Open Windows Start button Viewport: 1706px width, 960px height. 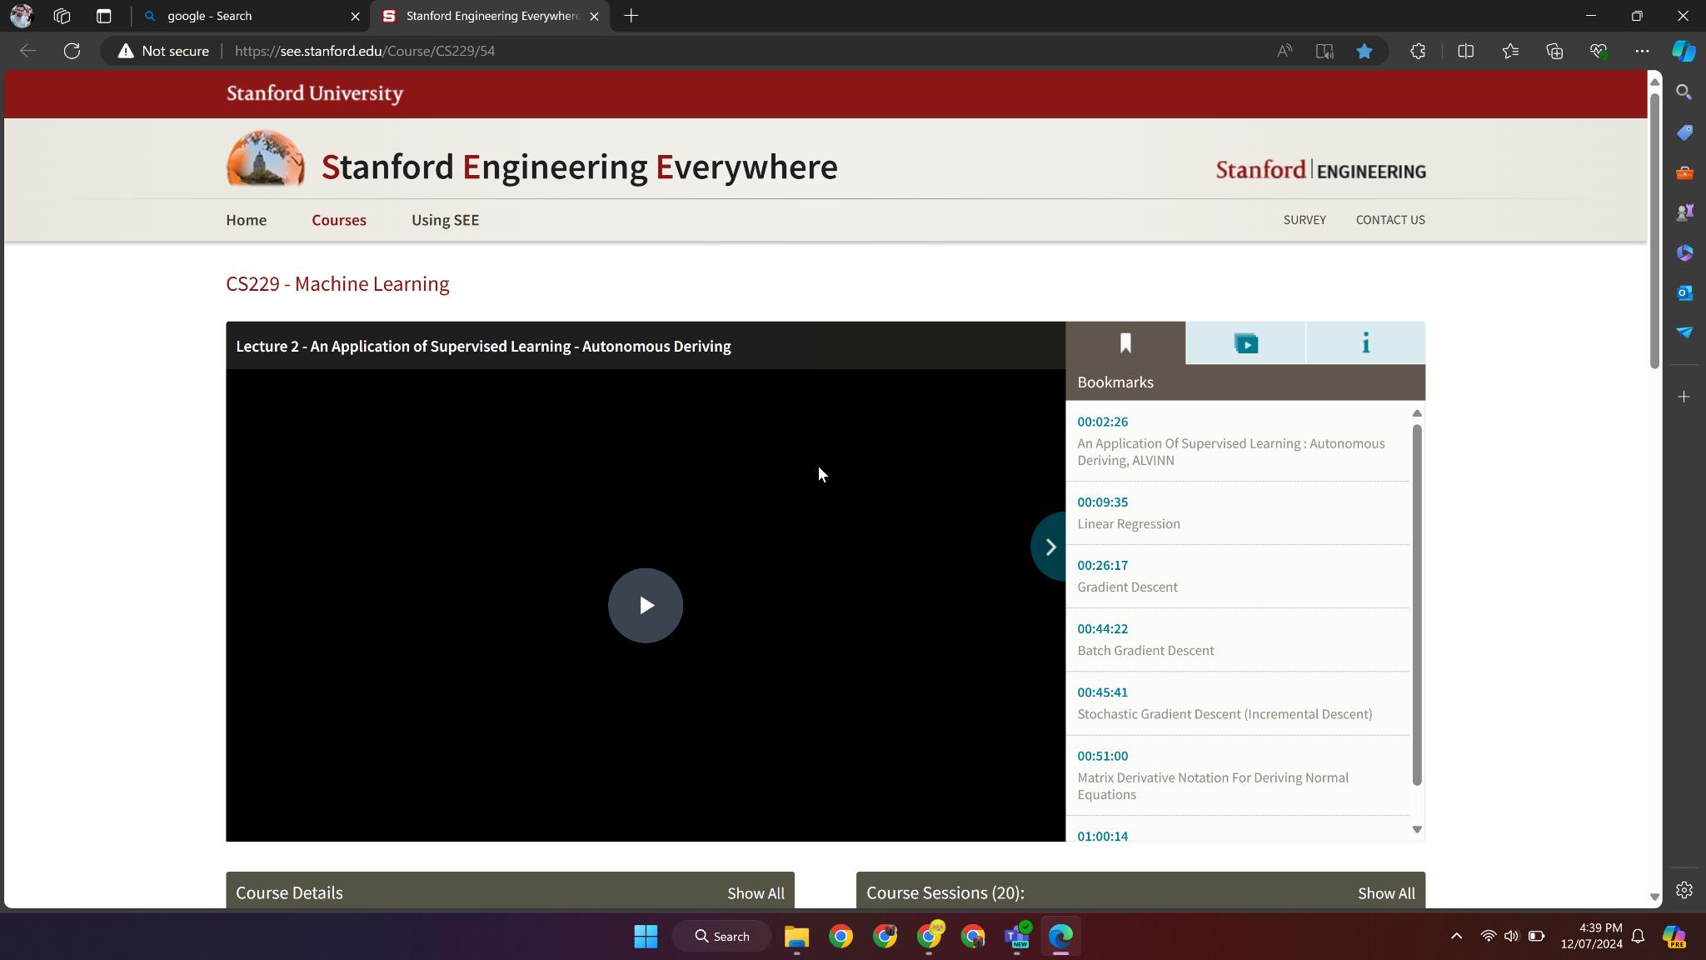645,937
